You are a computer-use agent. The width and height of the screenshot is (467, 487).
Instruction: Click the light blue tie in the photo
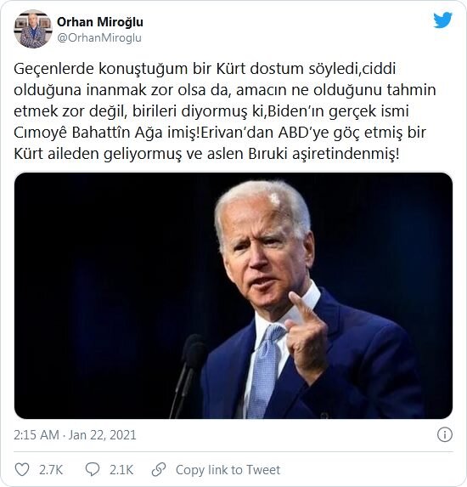click(x=265, y=370)
